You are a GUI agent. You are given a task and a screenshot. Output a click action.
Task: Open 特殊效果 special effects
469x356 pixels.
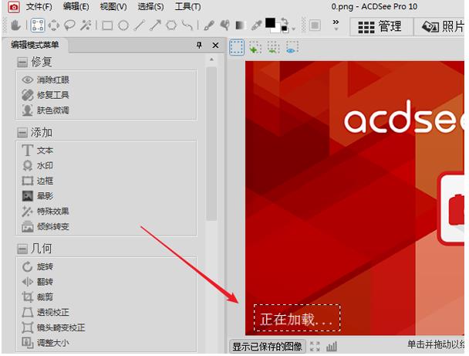(x=46, y=212)
